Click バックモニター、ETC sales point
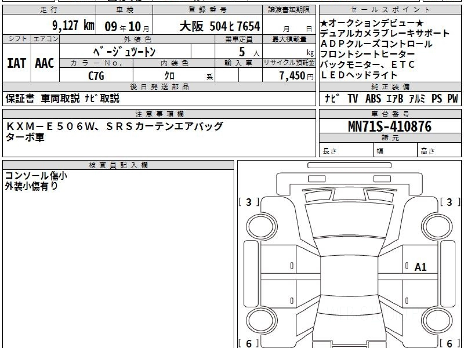Viewport: 464px width, 348px height. coord(368,65)
